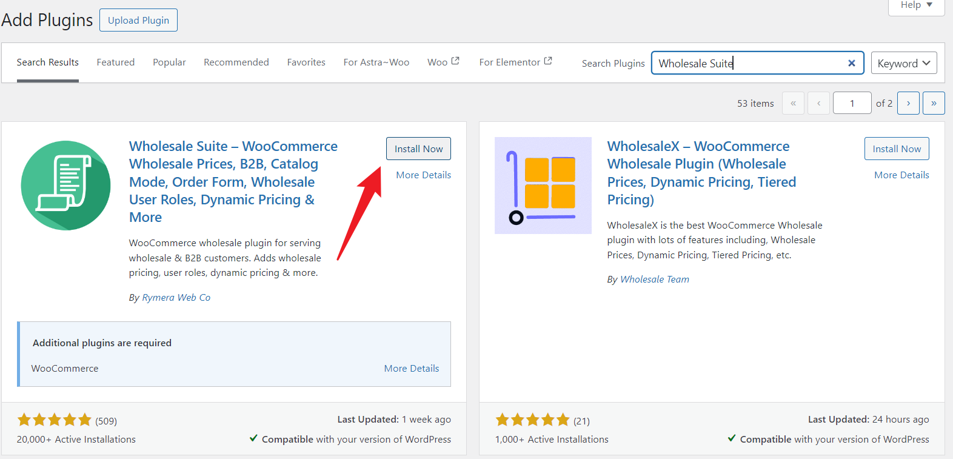Open More Details for Wholesale Suite
Viewport: 953px width, 459px height.
[x=423, y=175]
